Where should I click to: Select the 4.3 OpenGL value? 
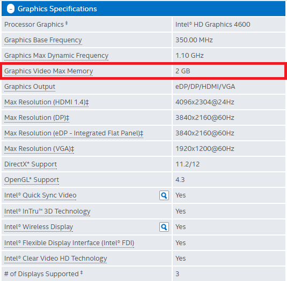coord(180,180)
